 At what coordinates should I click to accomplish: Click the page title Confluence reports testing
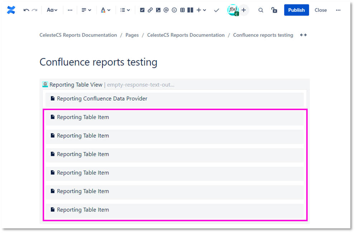pyautogui.click(x=98, y=62)
